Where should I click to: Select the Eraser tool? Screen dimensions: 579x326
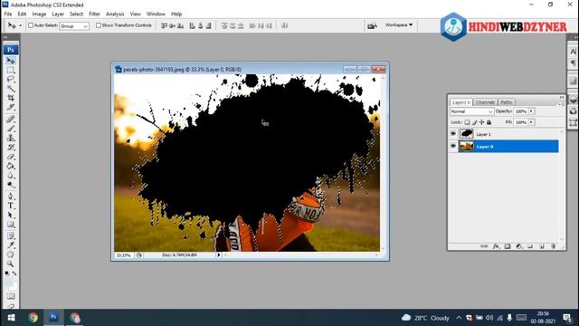pos(11,157)
